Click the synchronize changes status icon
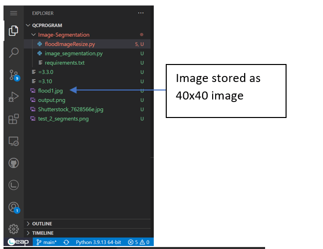The image size is (323, 249). point(66,242)
